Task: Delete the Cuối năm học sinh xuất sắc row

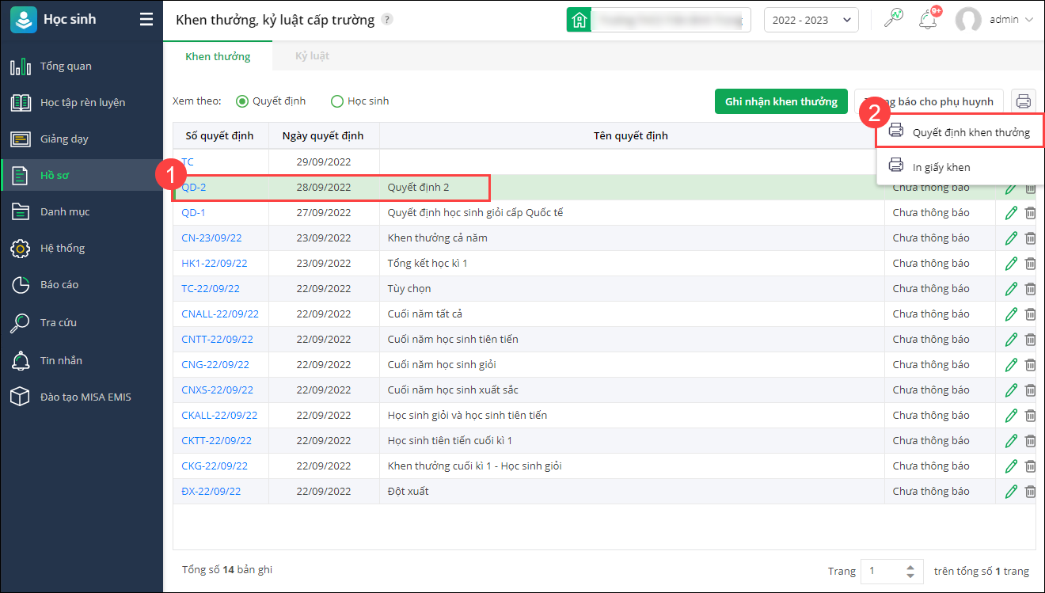Action: click(x=1030, y=390)
